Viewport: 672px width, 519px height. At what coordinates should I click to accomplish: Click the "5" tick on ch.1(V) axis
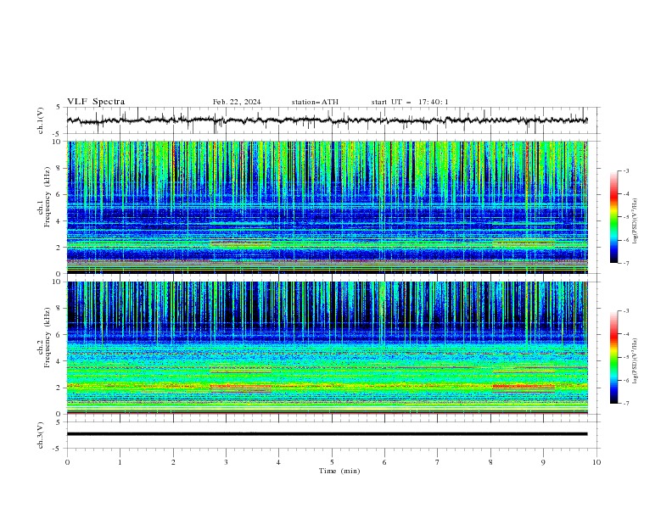[x=59, y=107]
